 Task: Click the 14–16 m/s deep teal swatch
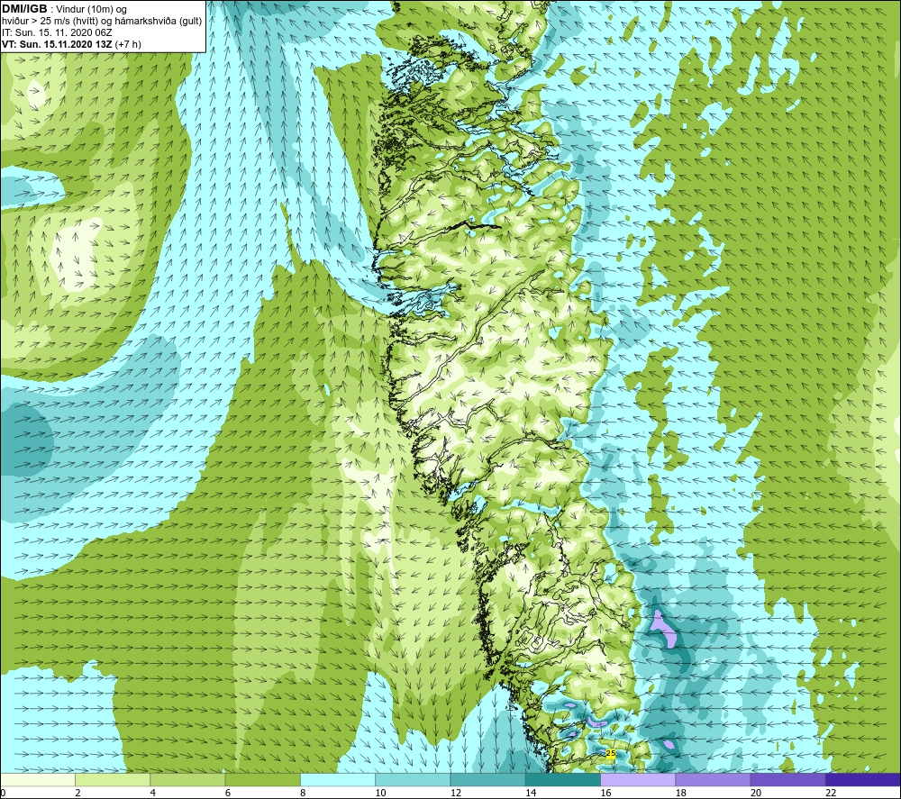coord(563,779)
